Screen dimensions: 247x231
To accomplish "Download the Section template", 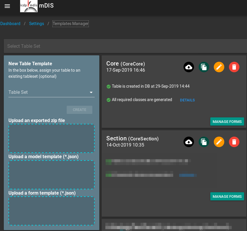I will (189, 142).
